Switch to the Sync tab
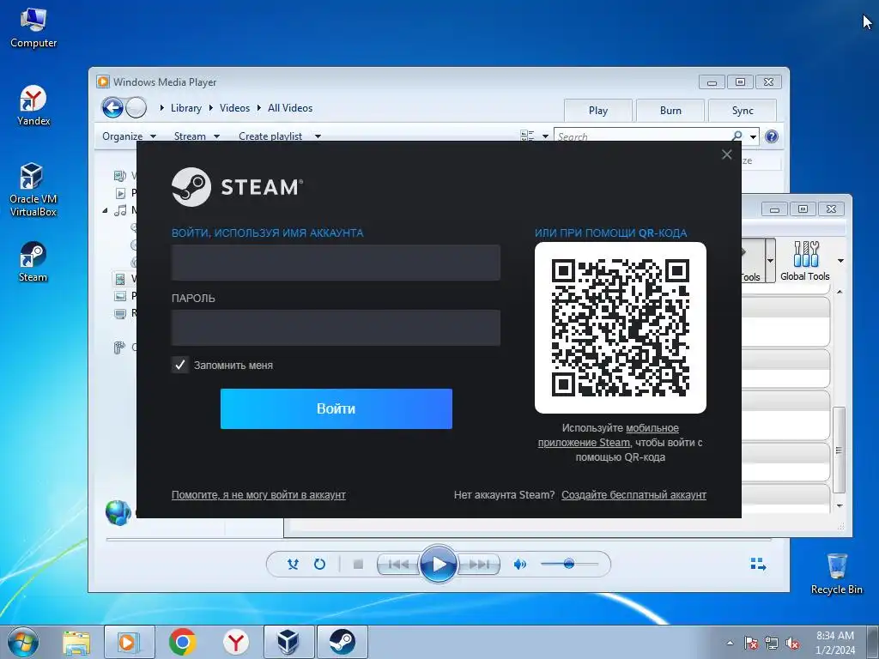The image size is (879, 659). point(743,111)
